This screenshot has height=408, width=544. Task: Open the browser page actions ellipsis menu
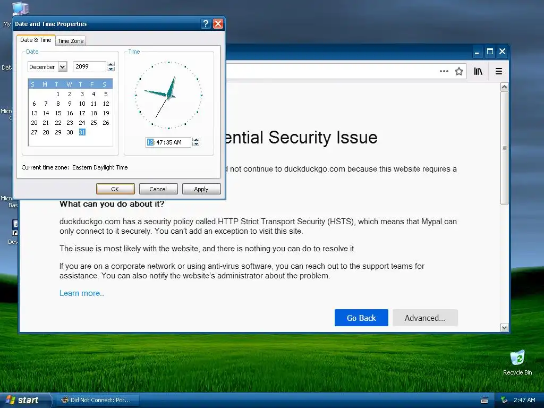click(x=444, y=71)
